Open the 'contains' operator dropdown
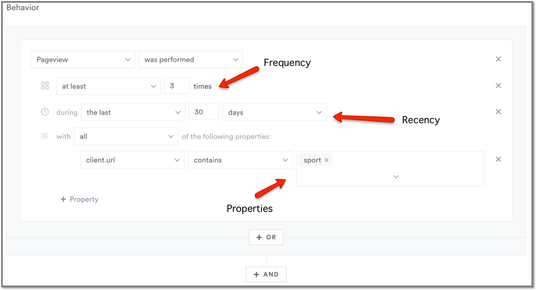The height and width of the screenshot is (291, 537). pos(241,160)
